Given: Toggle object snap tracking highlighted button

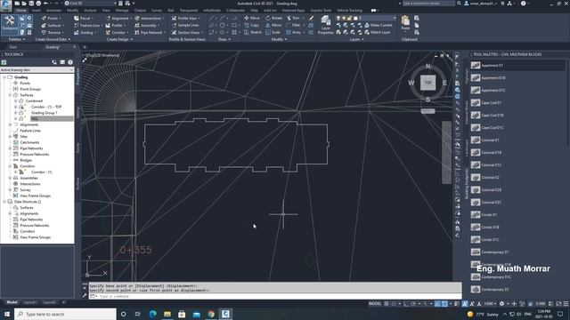Looking at the screenshot, I should coord(437,304).
